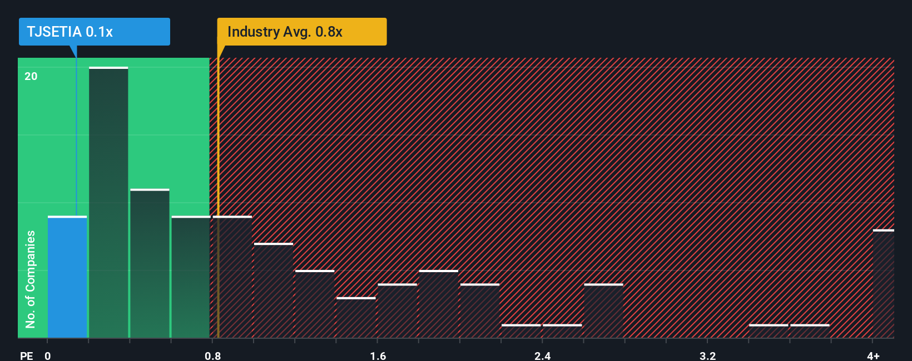
Task: Click the PE axis label
Action: pos(27,355)
